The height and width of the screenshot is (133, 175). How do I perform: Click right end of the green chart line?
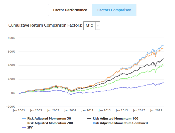click(163, 64)
